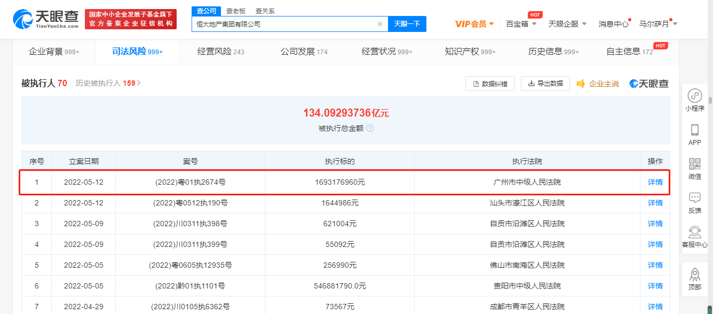
Task: Expand the VIP会员 dropdown
Action: click(474, 24)
